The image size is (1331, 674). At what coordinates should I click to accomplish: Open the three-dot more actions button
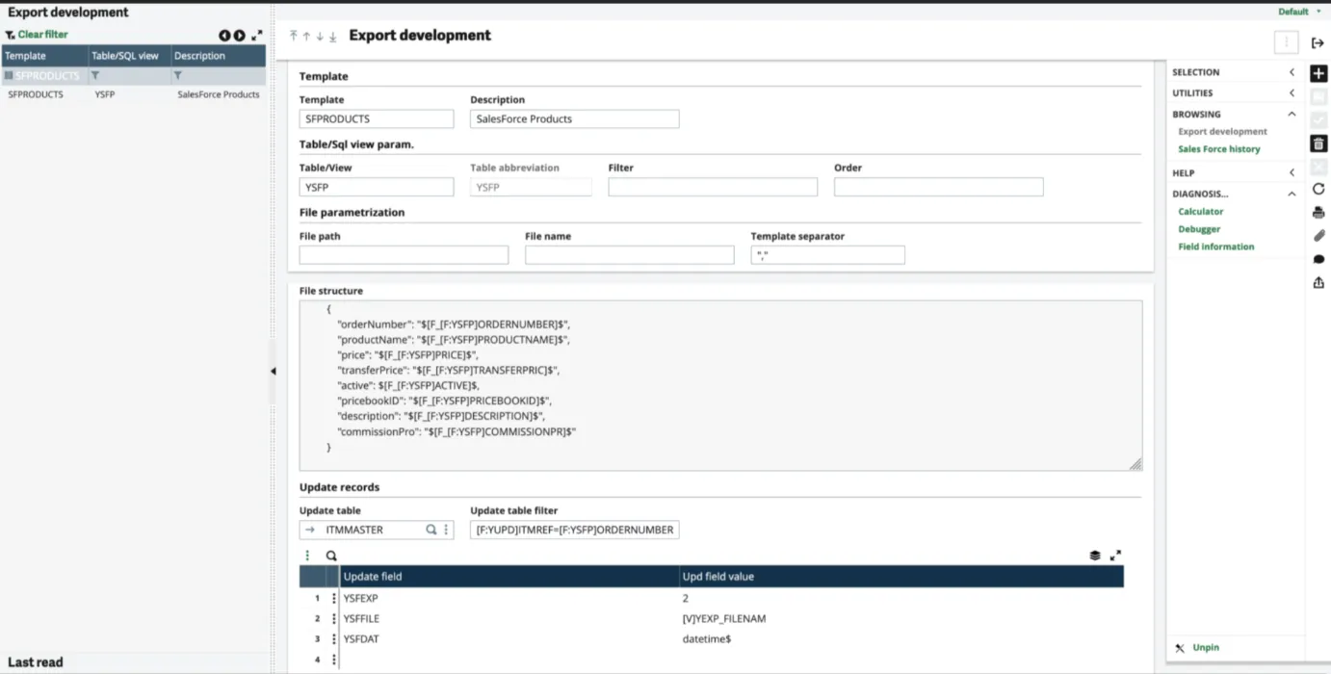[x=1286, y=42]
